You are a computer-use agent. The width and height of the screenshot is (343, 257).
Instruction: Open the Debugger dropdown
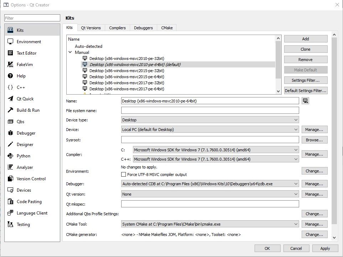[210, 184]
